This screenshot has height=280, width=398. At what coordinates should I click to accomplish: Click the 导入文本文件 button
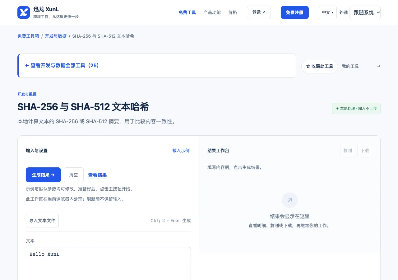(42, 221)
